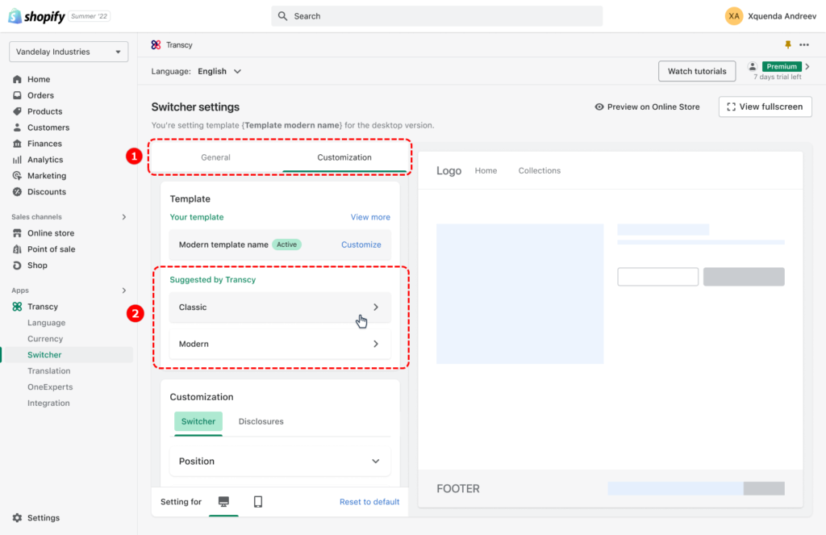Click the Shop channel icon
The width and height of the screenshot is (826, 535).
[x=18, y=265]
